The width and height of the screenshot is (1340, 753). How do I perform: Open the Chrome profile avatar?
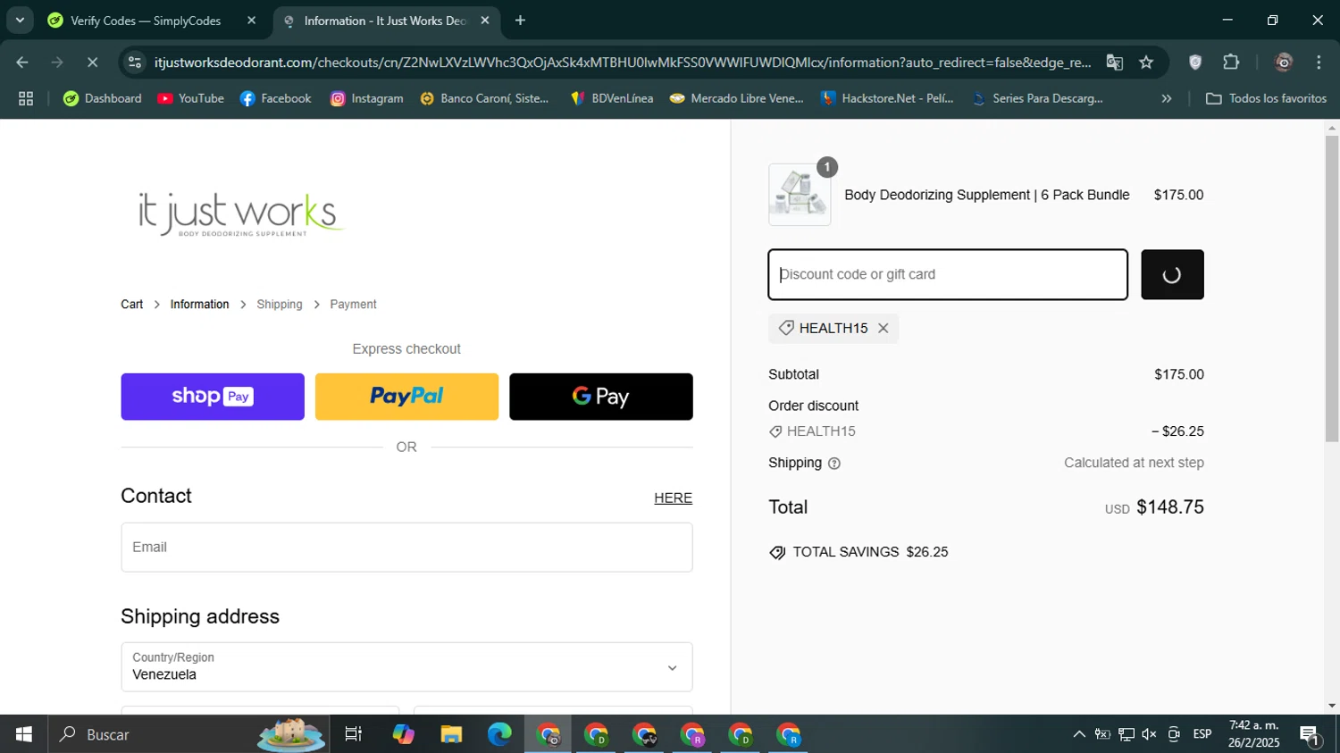click(x=1284, y=63)
